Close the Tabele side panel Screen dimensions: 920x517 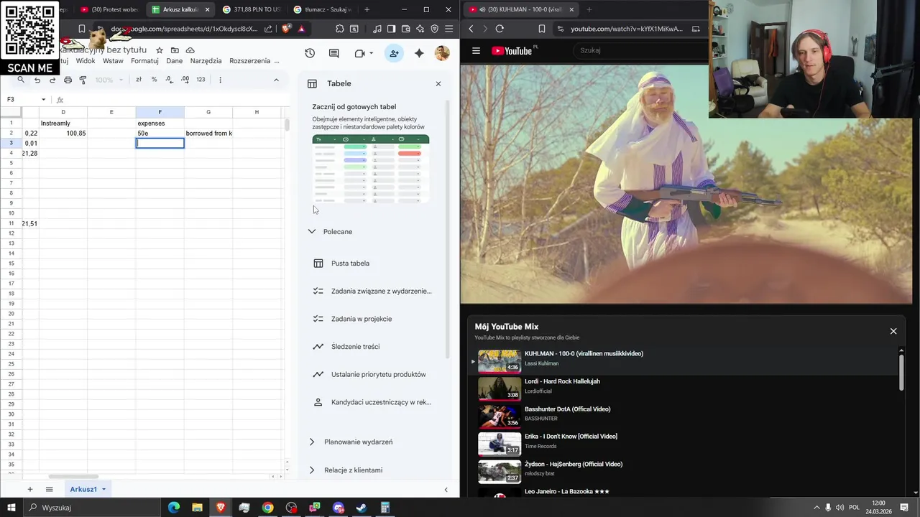[438, 84]
